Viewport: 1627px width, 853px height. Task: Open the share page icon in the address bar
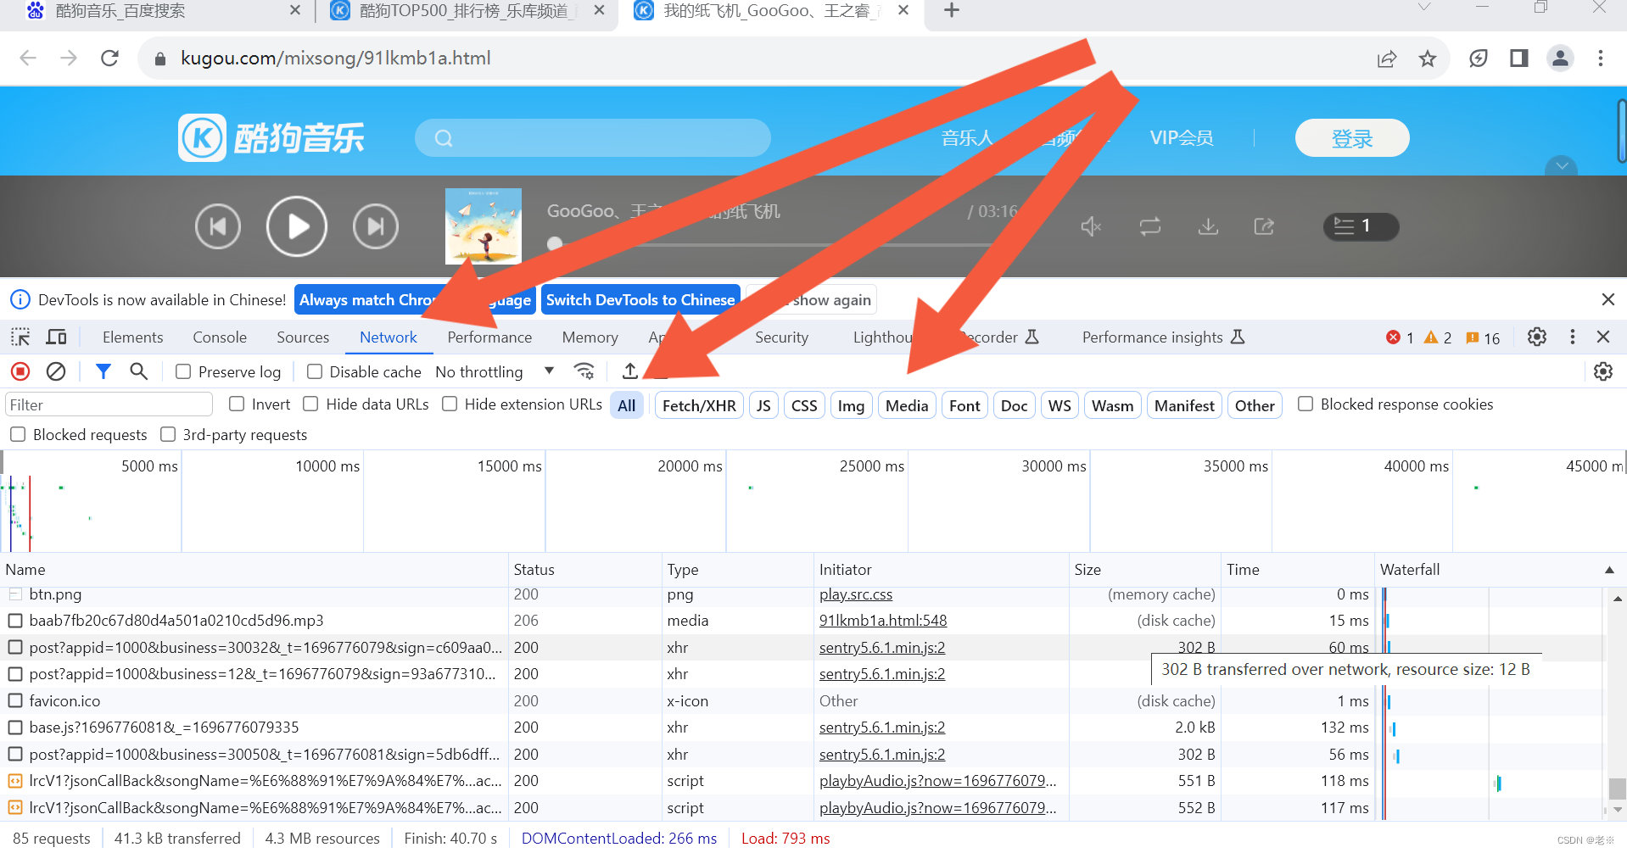(1387, 58)
